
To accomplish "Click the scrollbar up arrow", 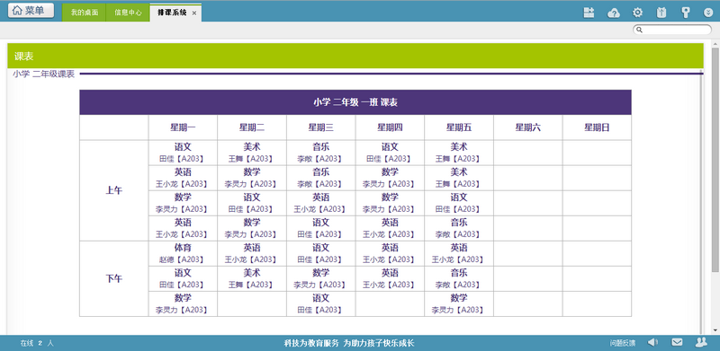I will point(715,43).
